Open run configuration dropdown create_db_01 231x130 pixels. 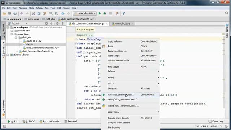point(85,13)
